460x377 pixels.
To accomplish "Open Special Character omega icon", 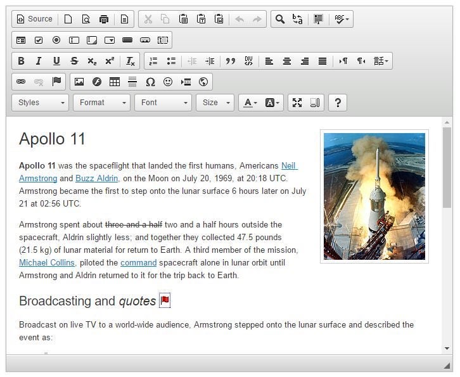I will [x=150, y=82].
